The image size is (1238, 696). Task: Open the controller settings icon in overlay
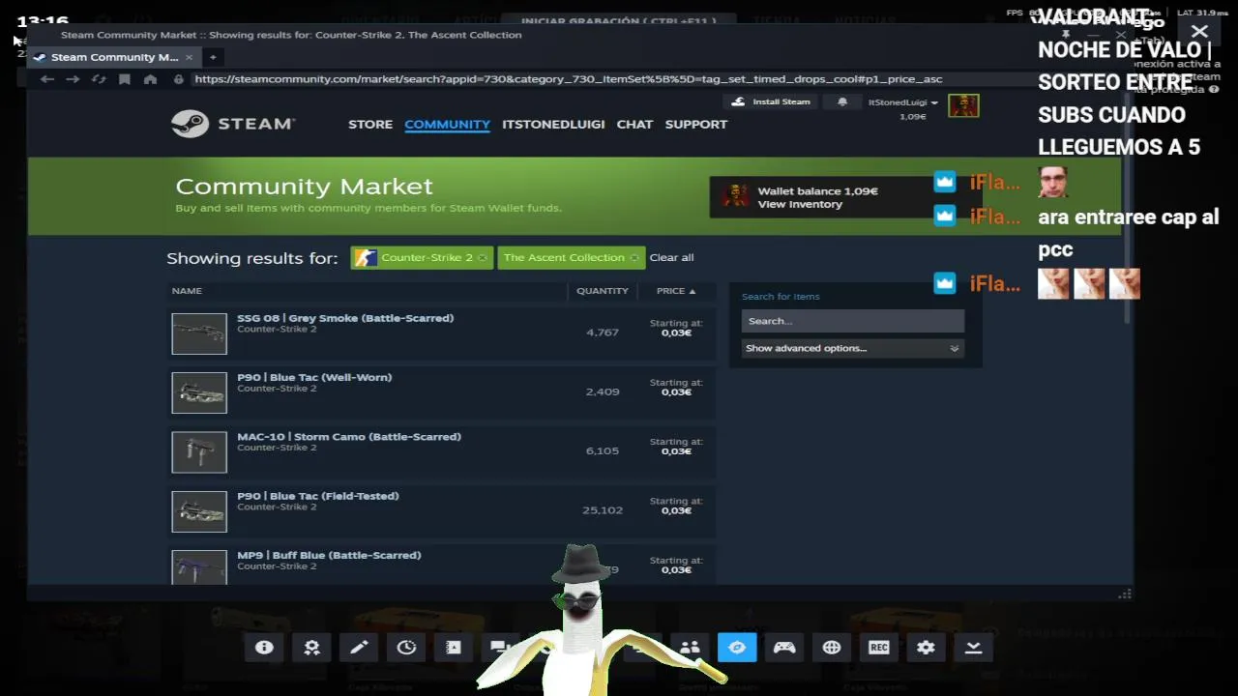(x=784, y=648)
